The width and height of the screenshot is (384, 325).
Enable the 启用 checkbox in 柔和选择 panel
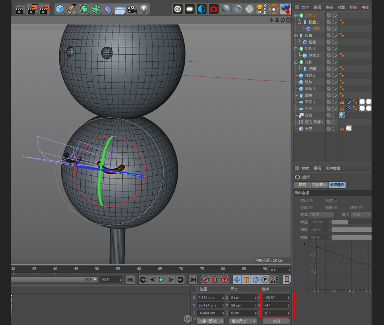(x=311, y=201)
